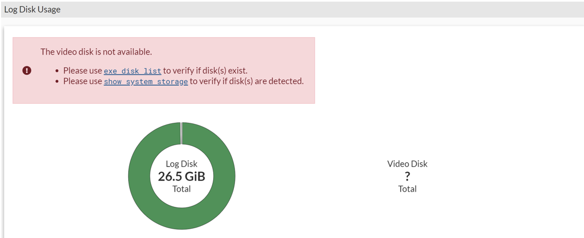This screenshot has width=584, height=238.
Task: Click "The video disk is not available." message
Action: pyautogui.click(x=96, y=52)
